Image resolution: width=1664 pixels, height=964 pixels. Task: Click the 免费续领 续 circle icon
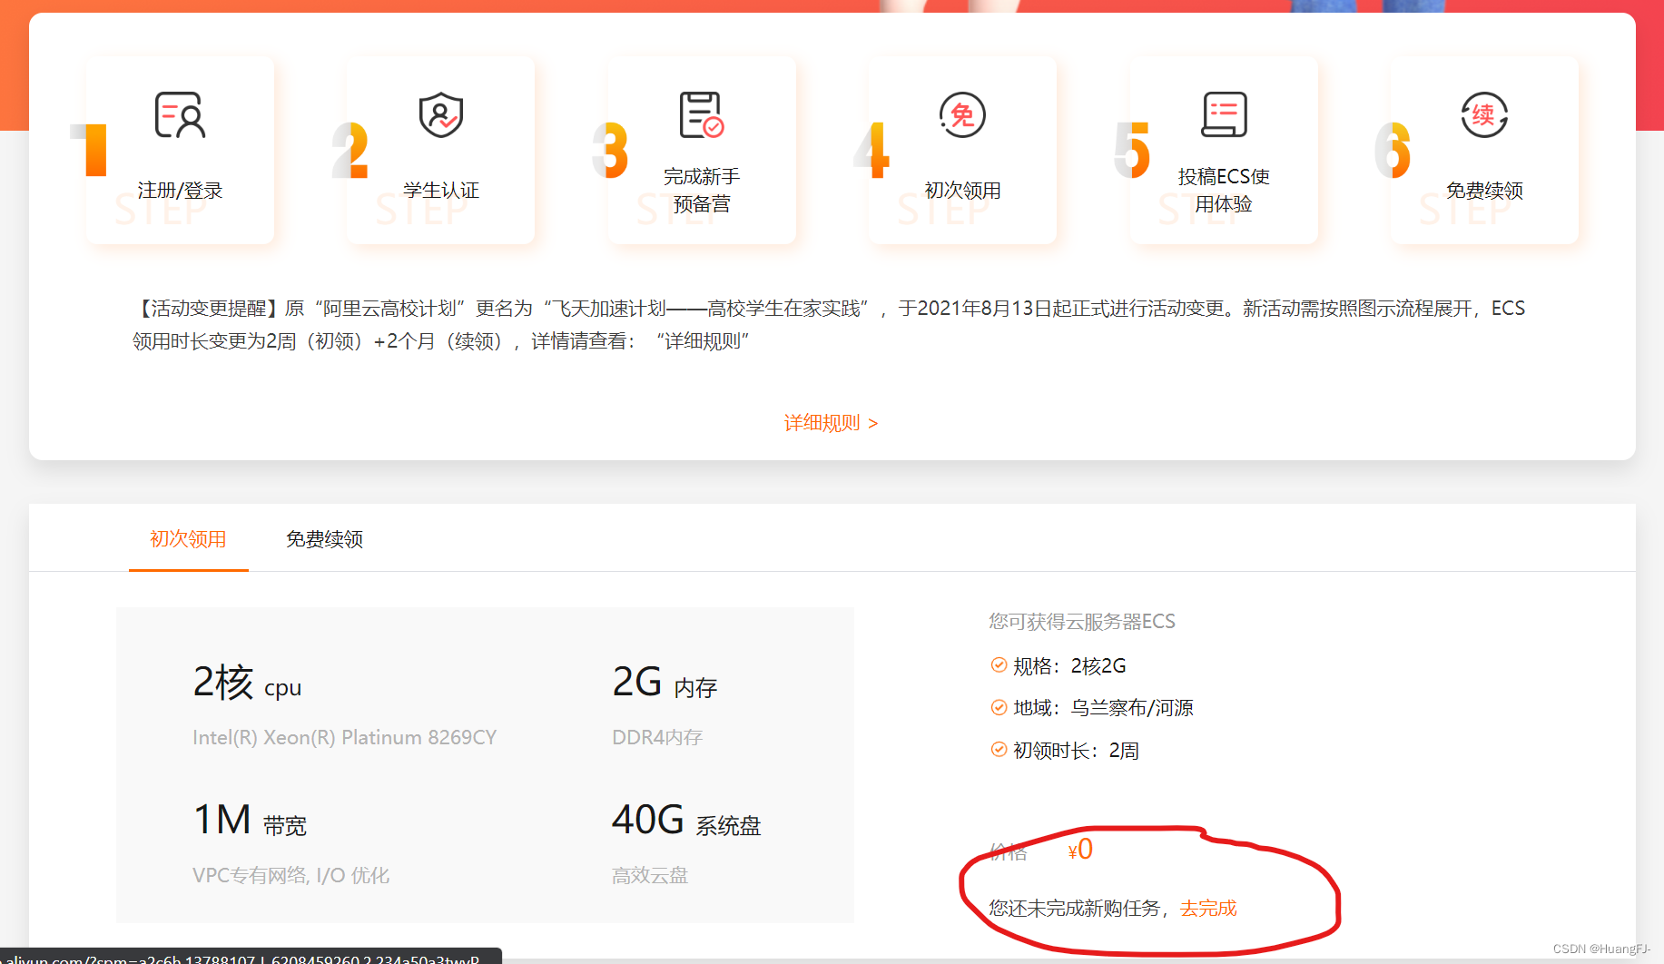coord(1484,115)
